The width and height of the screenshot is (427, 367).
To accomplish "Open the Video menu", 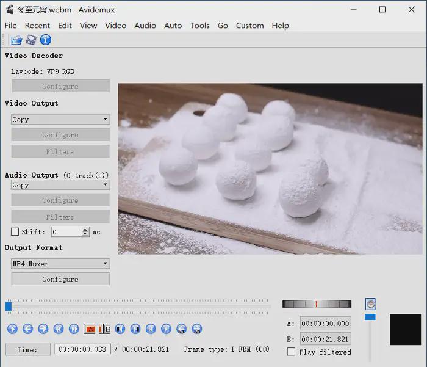I will [x=115, y=26].
